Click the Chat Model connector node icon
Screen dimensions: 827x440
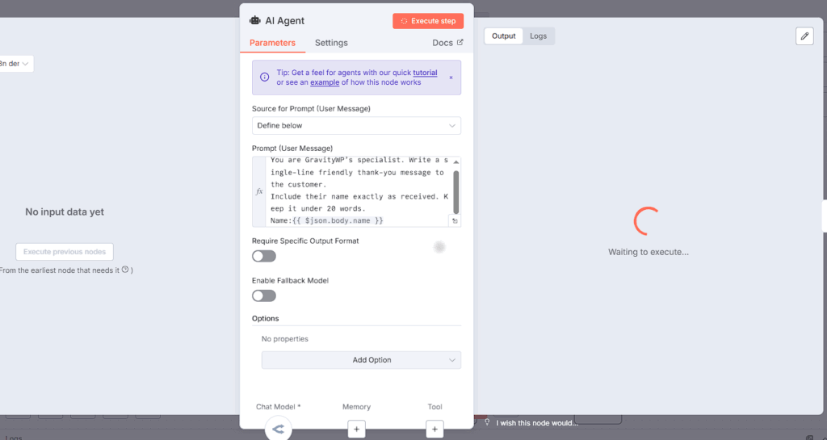click(x=279, y=430)
